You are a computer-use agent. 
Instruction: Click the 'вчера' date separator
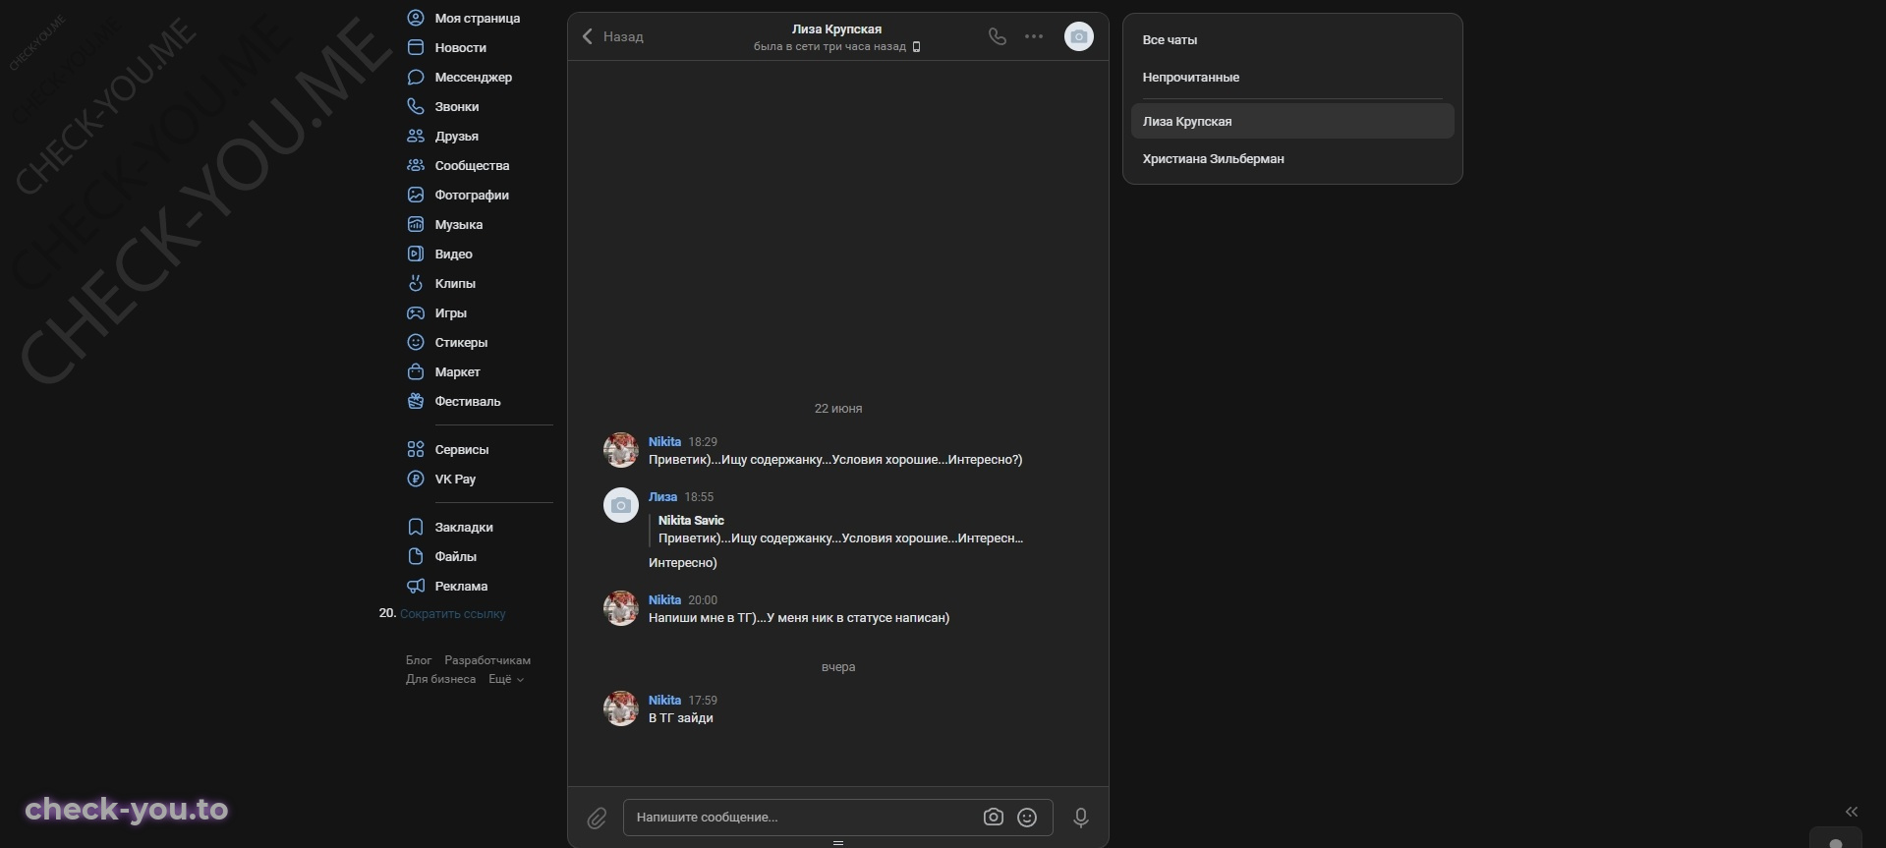838,667
